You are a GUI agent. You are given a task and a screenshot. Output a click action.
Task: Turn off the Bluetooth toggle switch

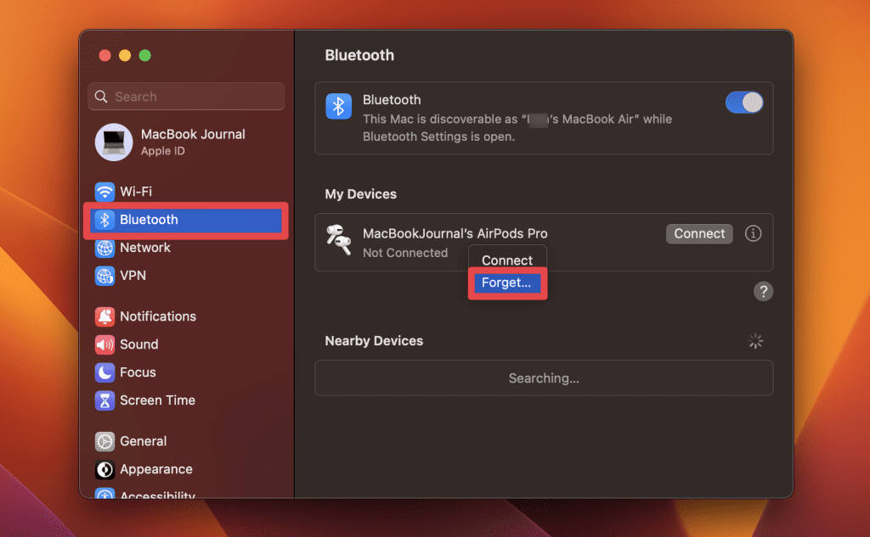[744, 103]
